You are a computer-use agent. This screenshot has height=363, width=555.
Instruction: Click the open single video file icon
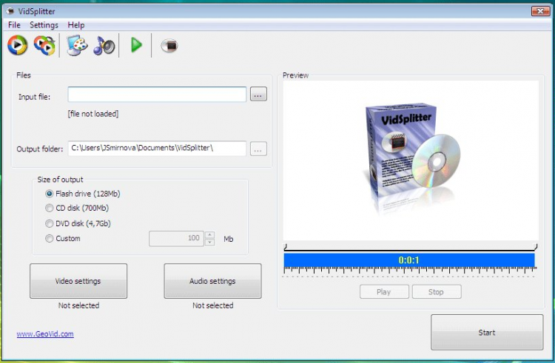17,45
